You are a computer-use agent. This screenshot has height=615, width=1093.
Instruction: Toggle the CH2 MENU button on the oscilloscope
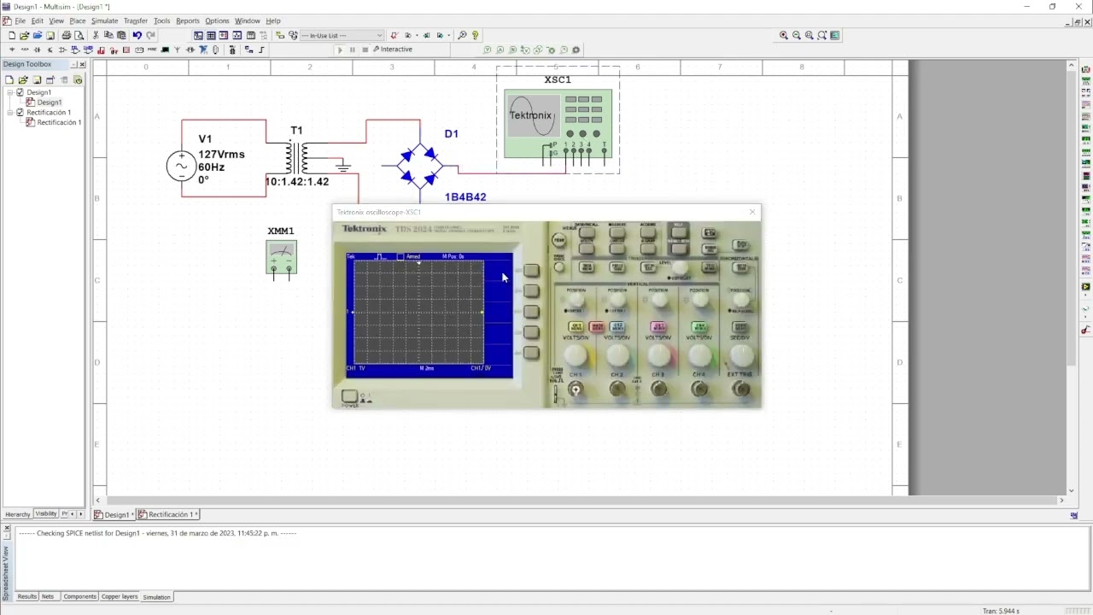tap(617, 326)
